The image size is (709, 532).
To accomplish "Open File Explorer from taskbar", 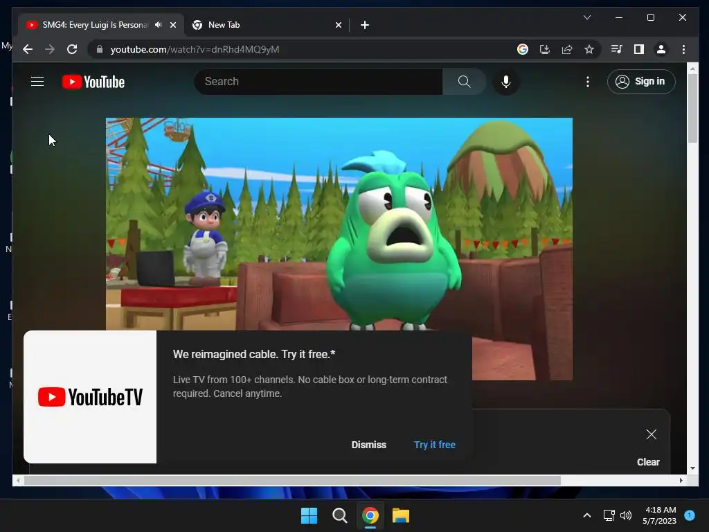I will 401,515.
